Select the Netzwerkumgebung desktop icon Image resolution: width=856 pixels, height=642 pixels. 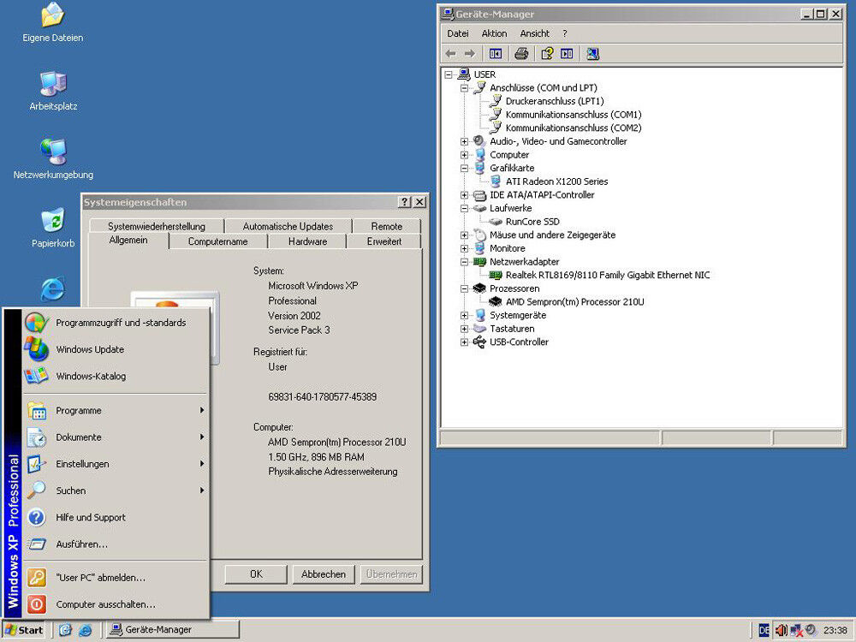coord(53,159)
